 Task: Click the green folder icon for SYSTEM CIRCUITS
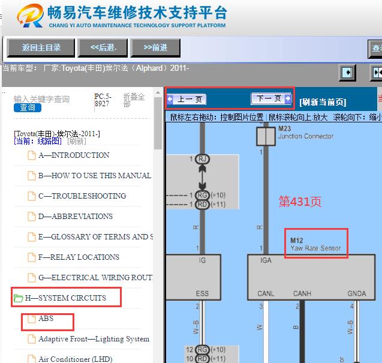click(x=18, y=298)
